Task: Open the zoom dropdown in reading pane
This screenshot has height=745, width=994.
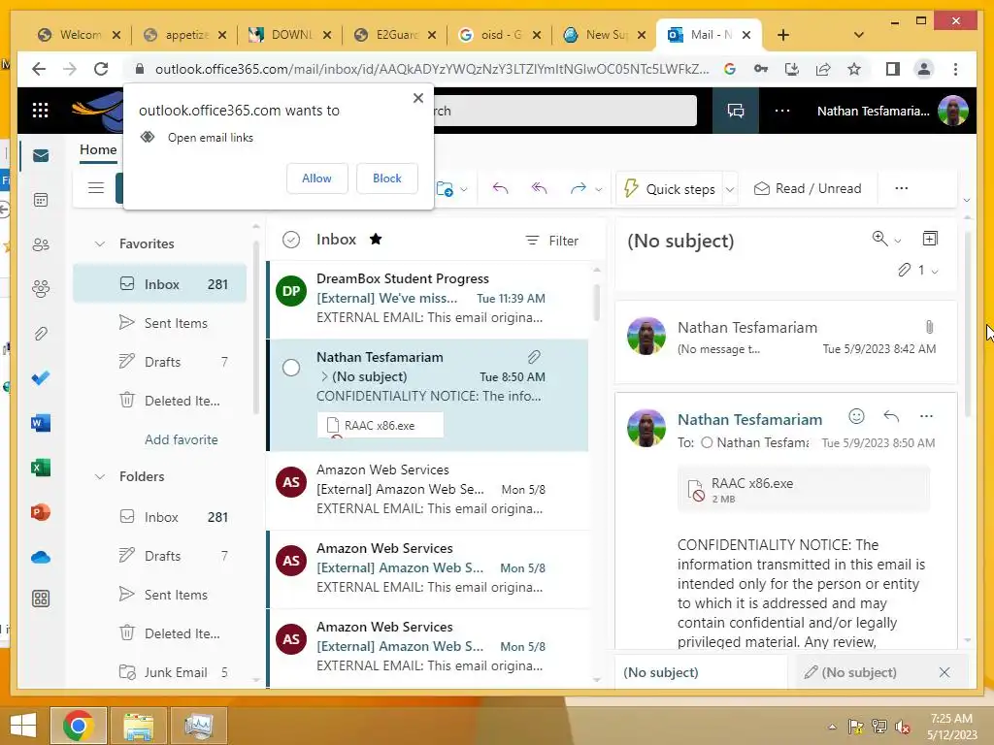Action: point(897,241)
